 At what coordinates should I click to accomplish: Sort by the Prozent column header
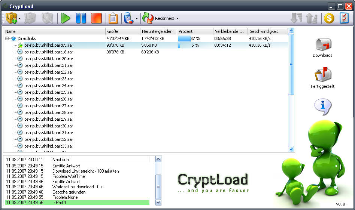pos(195,31)
